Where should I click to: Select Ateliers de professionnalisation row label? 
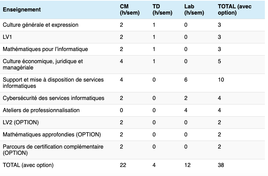pos(41,110)
